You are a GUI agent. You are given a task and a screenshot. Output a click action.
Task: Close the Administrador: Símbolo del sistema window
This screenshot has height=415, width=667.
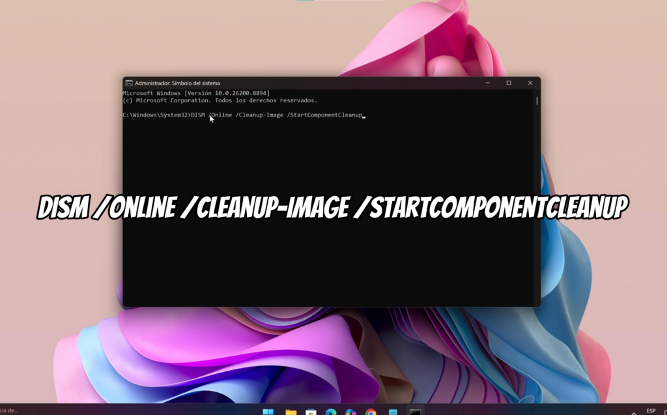click(530, 83)
